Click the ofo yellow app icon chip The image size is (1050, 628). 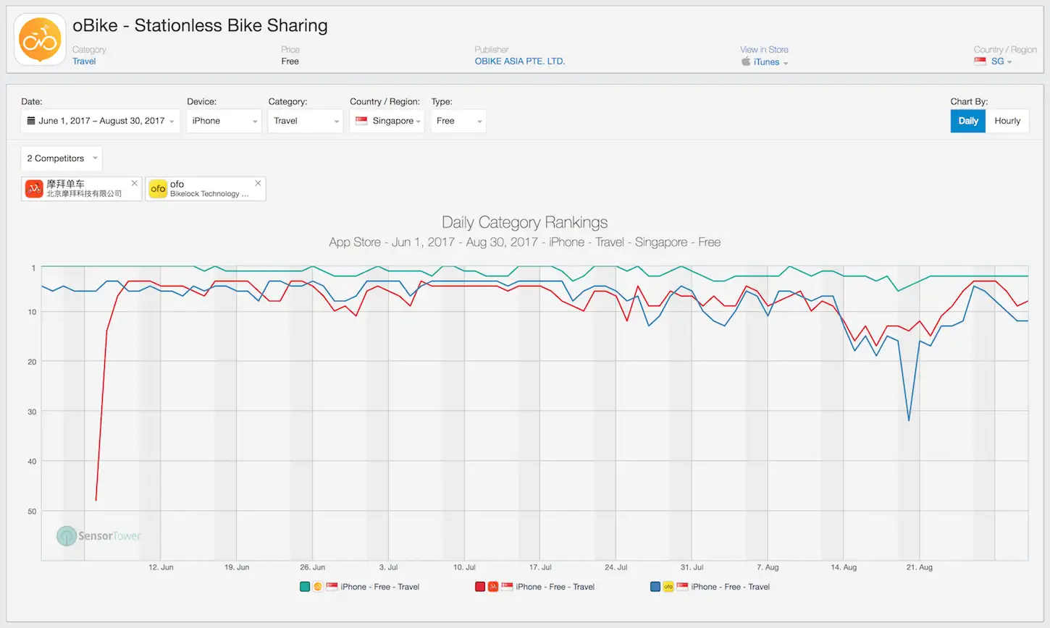pyautogui.click(x=158, y=189)
